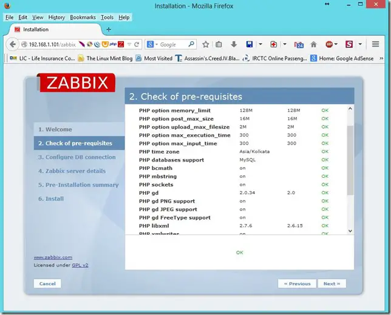
Task: Open the Firefox hamburger menu
Action: (376, 44)
